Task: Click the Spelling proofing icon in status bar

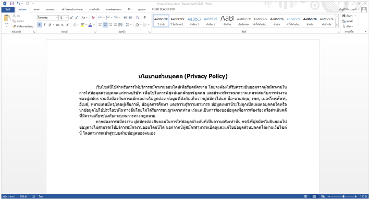Action: point(33,196)
